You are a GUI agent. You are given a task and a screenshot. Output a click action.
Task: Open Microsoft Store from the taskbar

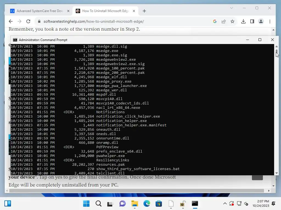coord(159,203)
